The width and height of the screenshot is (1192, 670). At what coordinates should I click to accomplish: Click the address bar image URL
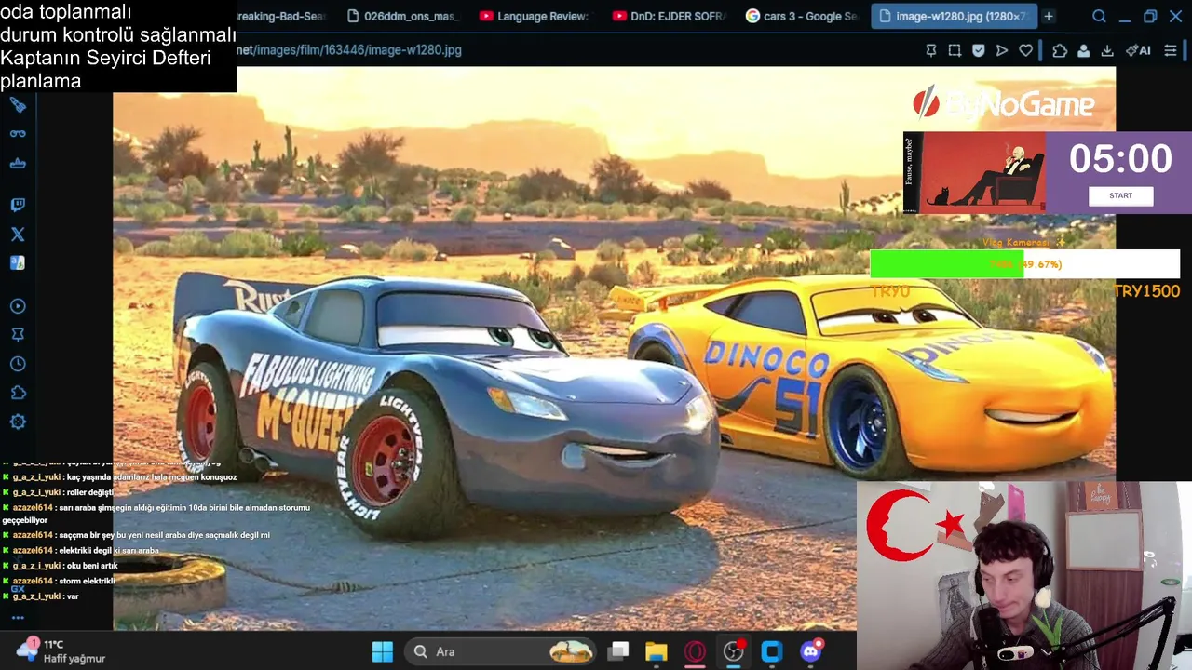(349, 50)
